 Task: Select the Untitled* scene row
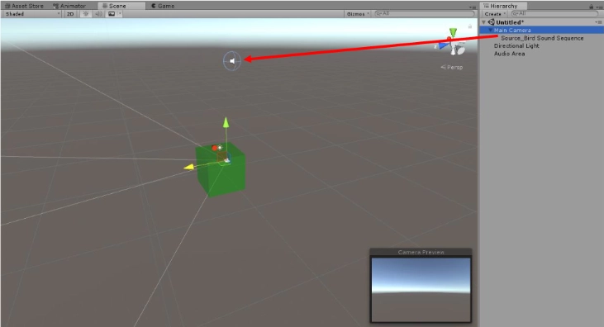coord(541,22)
